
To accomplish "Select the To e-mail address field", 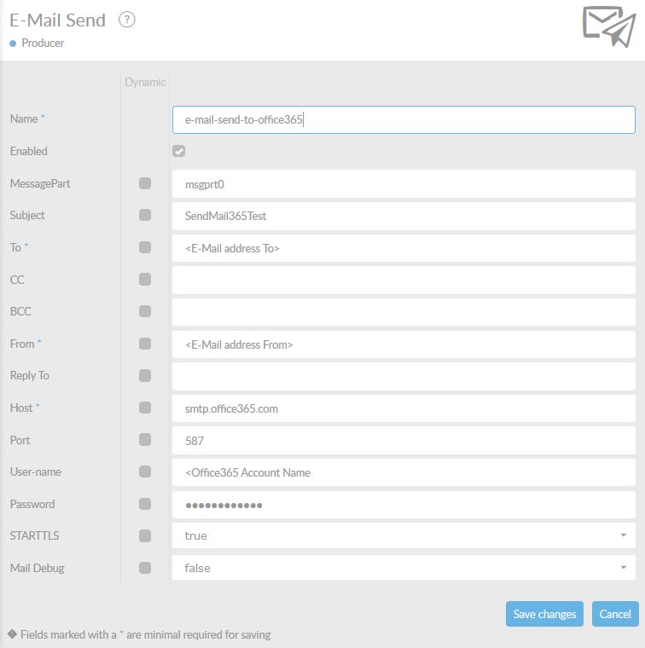I will pos(403,248).
